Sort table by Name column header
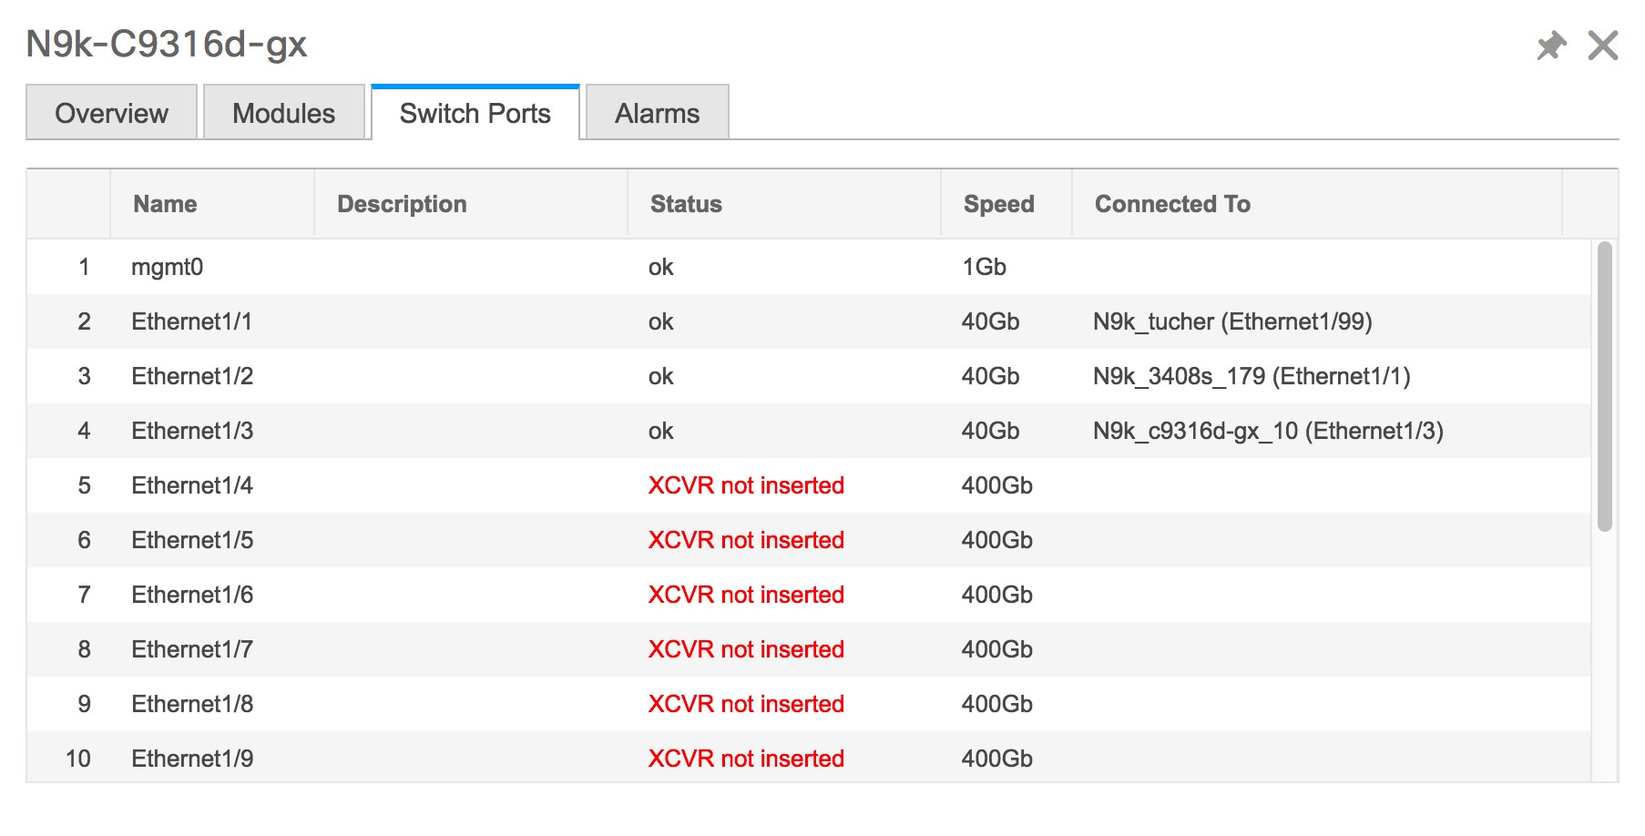 [165, 204]
